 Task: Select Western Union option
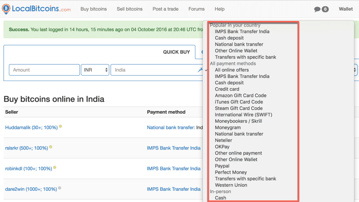click(231, 185)
